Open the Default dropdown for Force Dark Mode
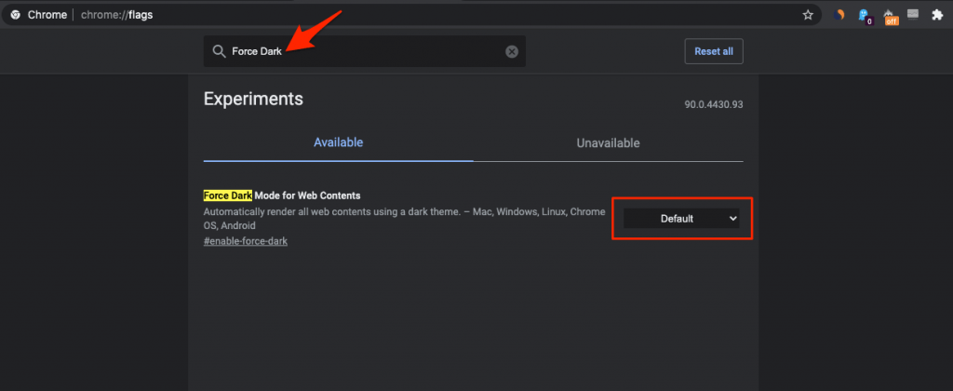953x391 pixels. (681, 218)
